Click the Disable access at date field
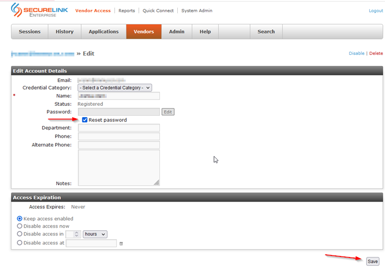This screenshot has height=269, width=385. pyautogui.click(x=91, y=243)
